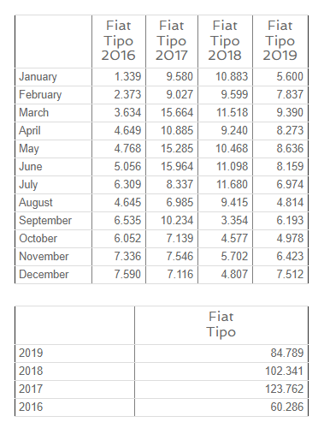Select the Fiat Tipo 2019 column header
This screenshot has height=434, width=324.
[x=280, y=40]
